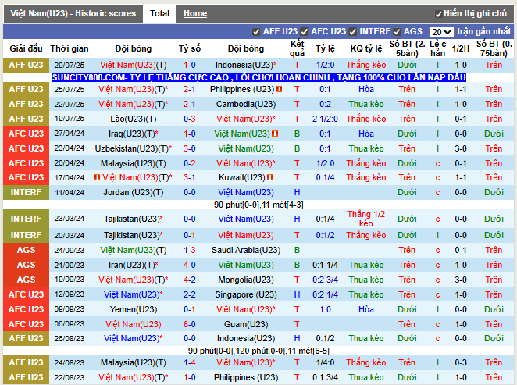Click the 0:2 3/4 odds value
The height and width of the screenshot is (385, 517).
pos(325,280)
